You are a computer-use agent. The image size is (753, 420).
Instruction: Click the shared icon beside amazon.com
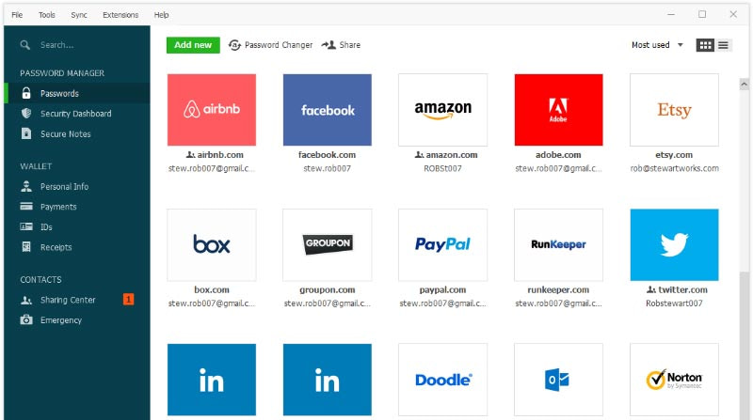[419, 155]
